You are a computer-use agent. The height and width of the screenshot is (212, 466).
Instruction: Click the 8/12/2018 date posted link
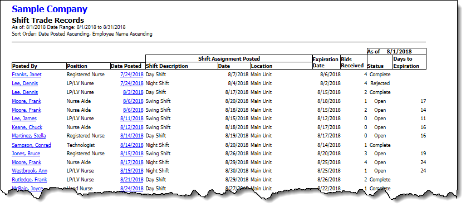tap(131, 127)
